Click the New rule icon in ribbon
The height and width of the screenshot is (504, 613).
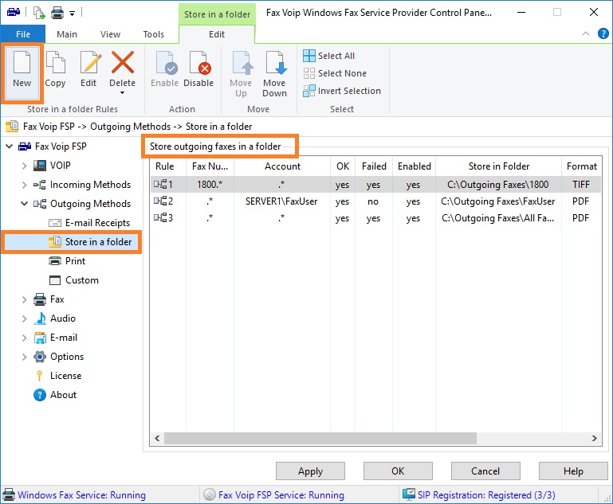coord(22,62)
